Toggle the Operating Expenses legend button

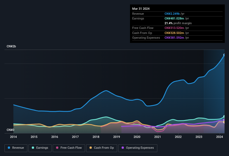(x=138, y=148)
